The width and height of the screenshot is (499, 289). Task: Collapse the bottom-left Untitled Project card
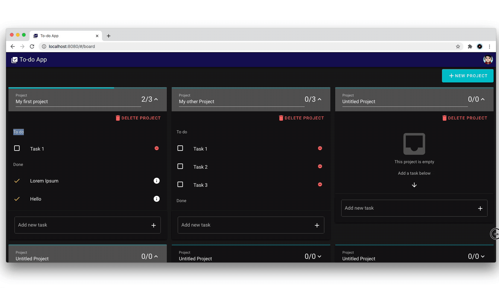point(156,256)
